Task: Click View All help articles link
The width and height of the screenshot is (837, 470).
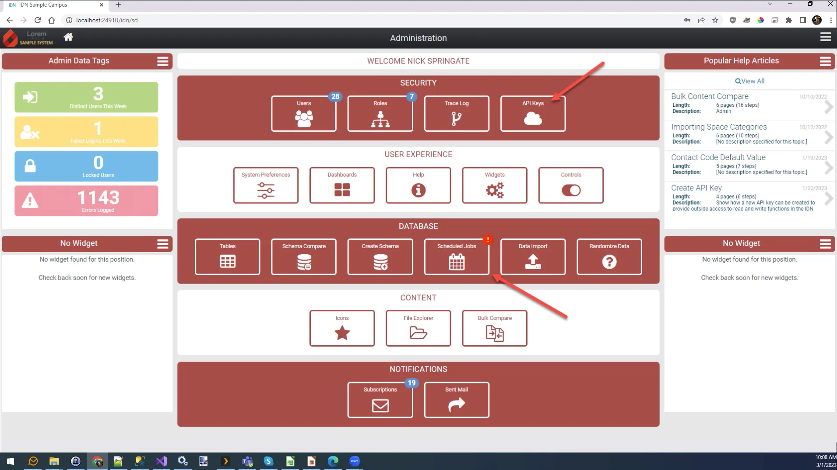Action: [x=749, y=81]
